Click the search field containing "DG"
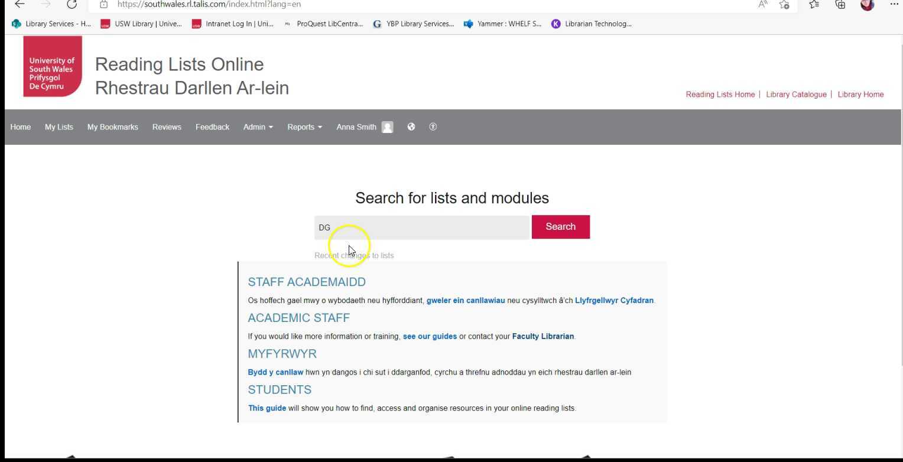 [421, 227]
